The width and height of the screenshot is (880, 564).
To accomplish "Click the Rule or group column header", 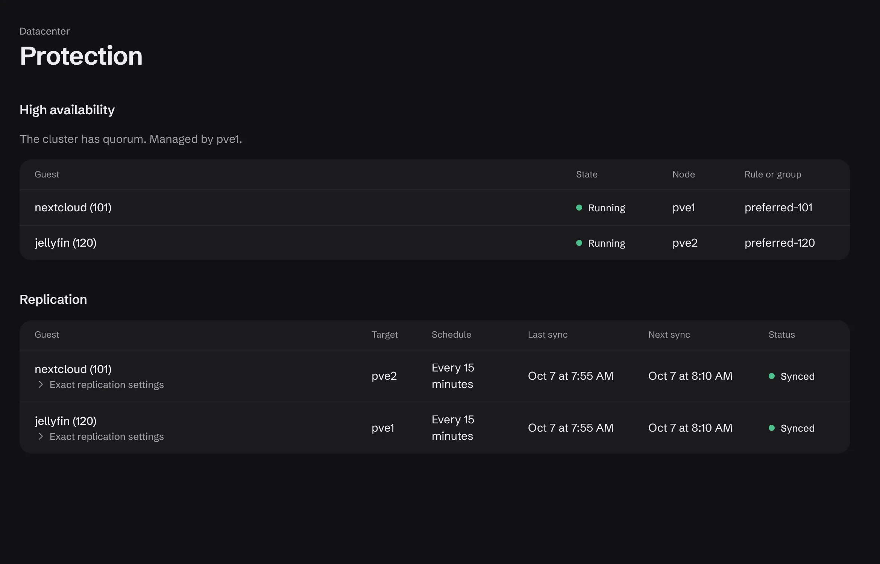I will tap(772, 174).
